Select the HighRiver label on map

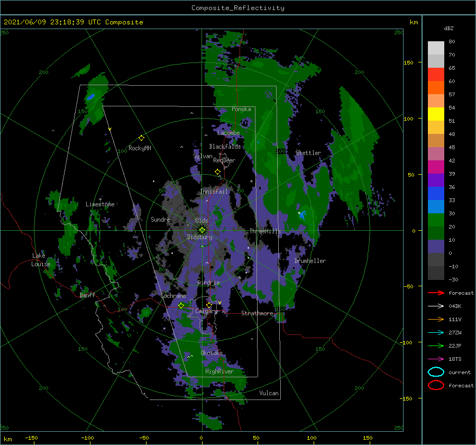[x=219, y=371]
